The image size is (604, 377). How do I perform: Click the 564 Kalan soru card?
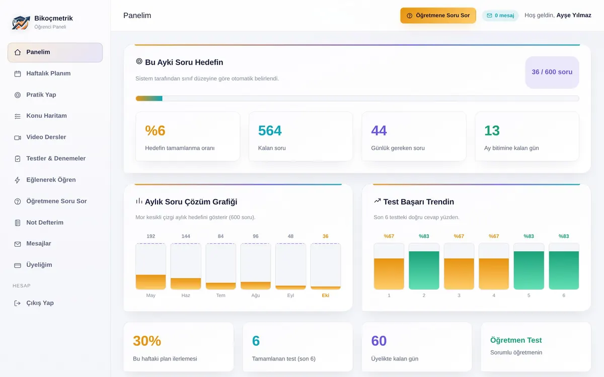tap(300, 136)
